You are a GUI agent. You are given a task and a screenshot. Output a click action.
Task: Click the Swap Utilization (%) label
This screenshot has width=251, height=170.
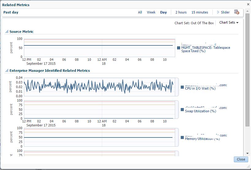(201, 111)
